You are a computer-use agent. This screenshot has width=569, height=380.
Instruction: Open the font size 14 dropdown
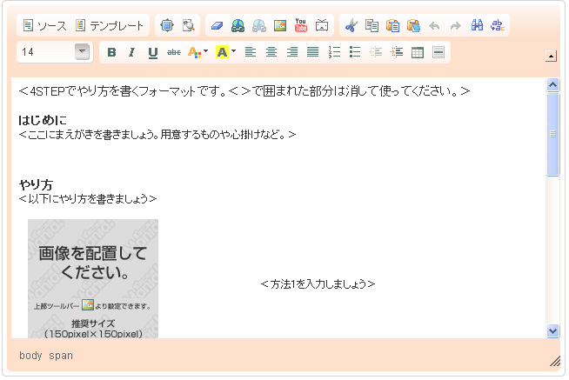click(x=83, y=52)
